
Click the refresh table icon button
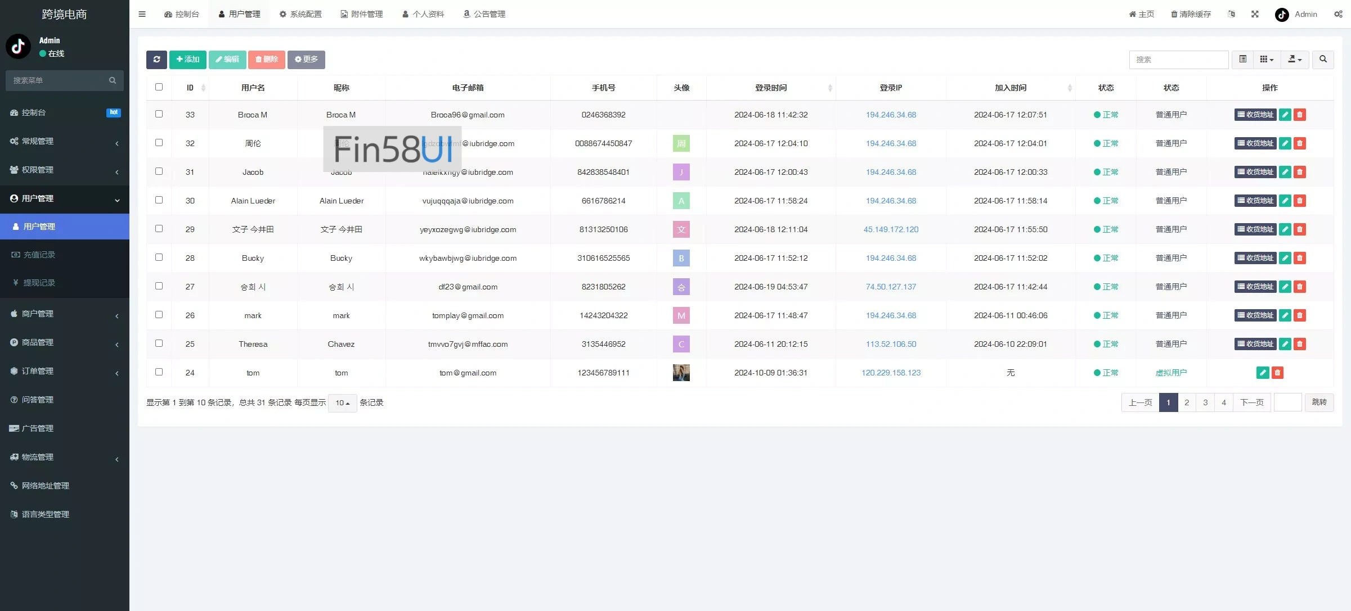tap(156, 60)
